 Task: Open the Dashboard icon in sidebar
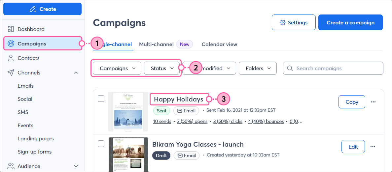[11, 29]
